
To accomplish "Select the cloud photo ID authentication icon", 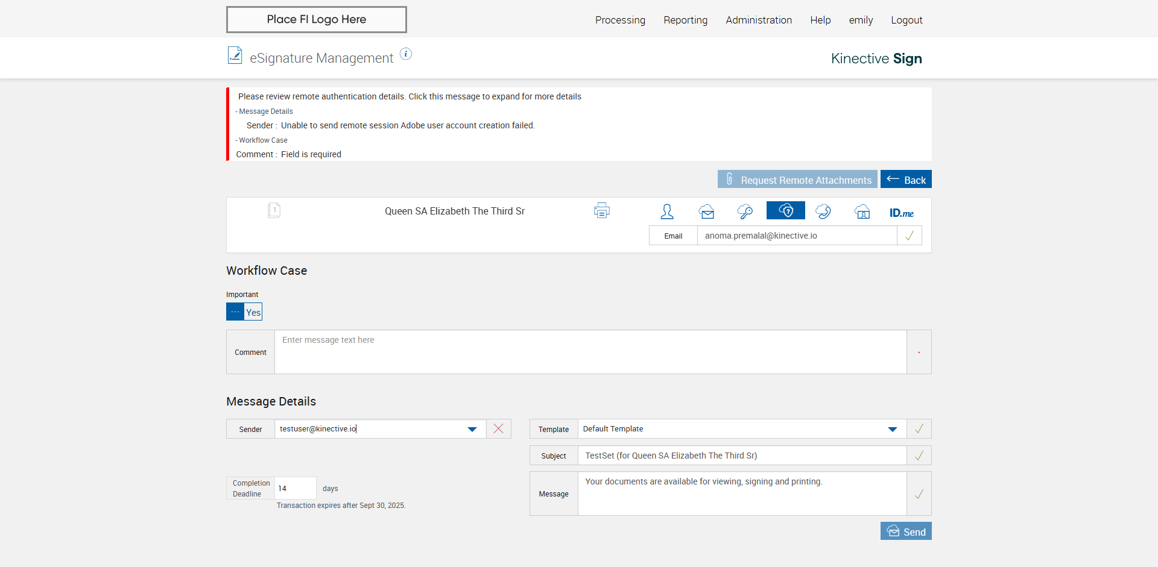I will tap(862, 211).
